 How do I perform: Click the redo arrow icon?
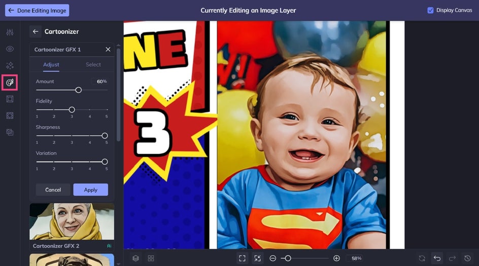pos(453,258)
